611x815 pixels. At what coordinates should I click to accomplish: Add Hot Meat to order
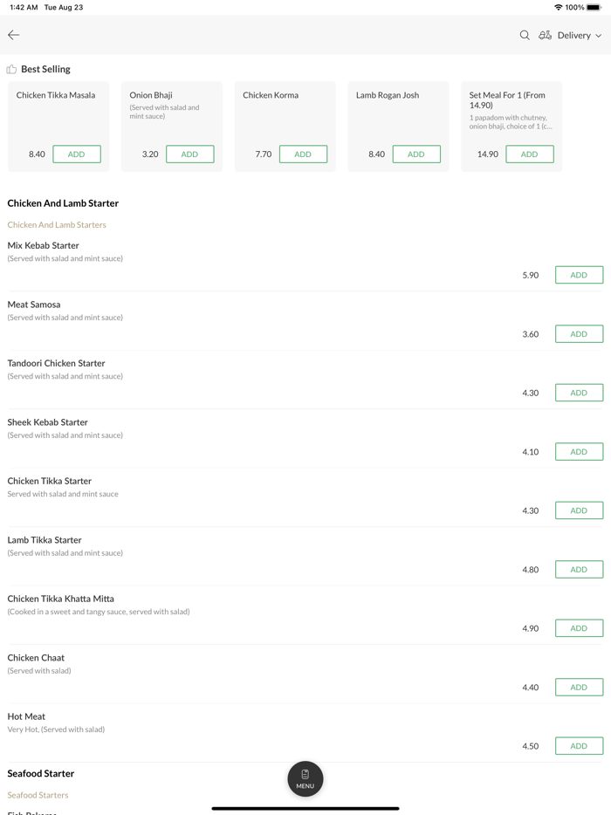click(x=579, y=746)
